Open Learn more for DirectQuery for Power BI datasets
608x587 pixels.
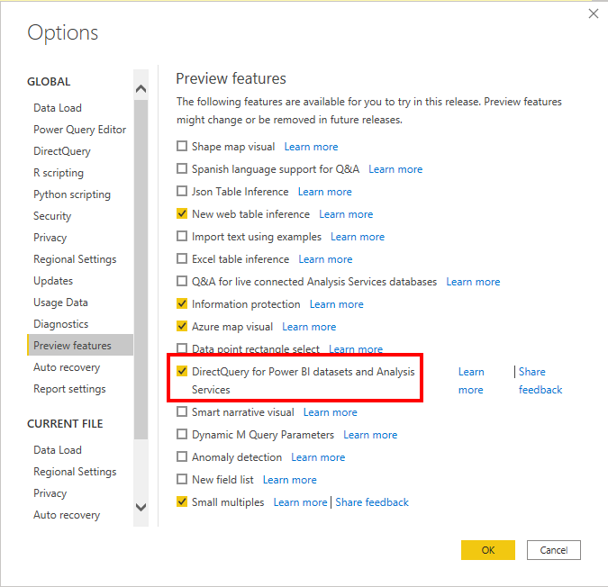click(x=471, y=381)
